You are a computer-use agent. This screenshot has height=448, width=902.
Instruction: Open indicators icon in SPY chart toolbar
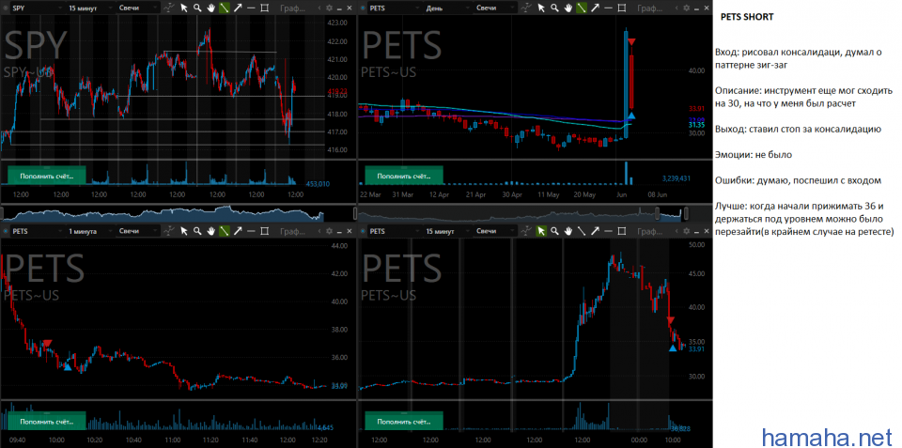(x=169, y=8)
